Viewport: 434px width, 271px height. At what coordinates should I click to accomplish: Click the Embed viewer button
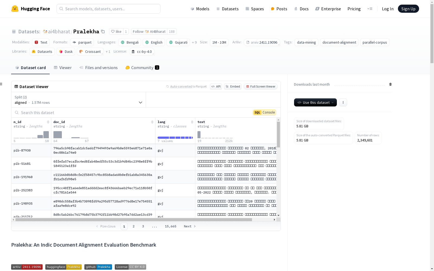point(233,86)
